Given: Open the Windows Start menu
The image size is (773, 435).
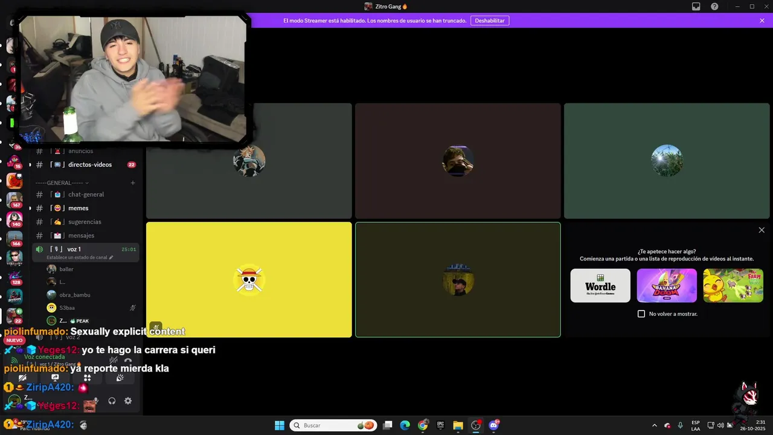Looking at the screenshot, I should (x=280, y=425).
